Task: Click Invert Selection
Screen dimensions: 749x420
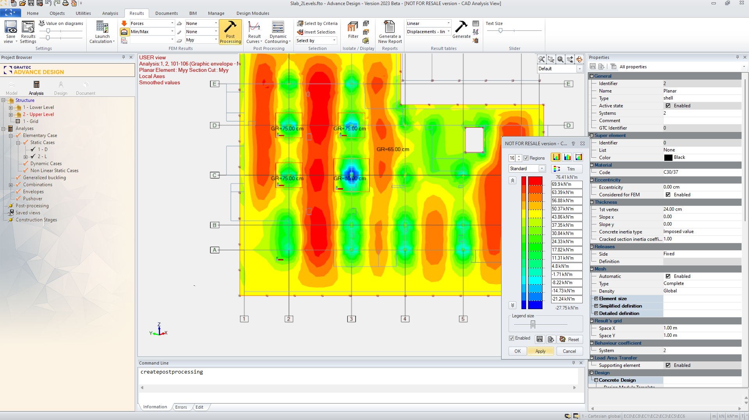Action: pos(316,32)
